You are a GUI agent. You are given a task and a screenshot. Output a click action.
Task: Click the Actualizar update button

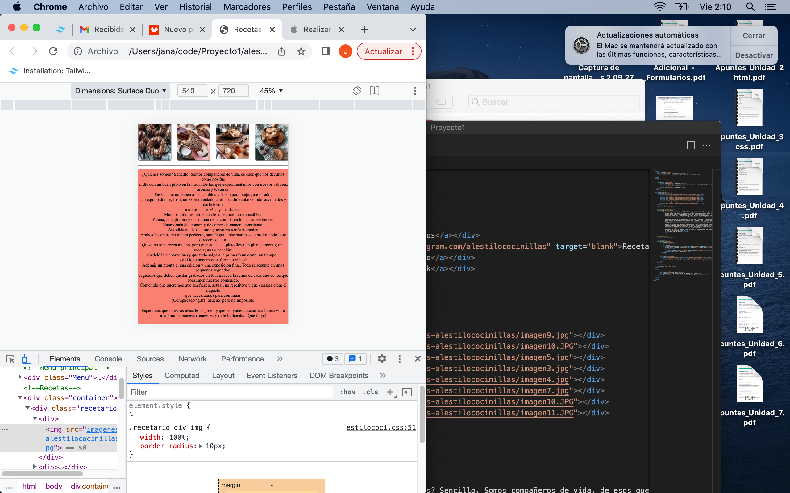(x=383, y=51)
